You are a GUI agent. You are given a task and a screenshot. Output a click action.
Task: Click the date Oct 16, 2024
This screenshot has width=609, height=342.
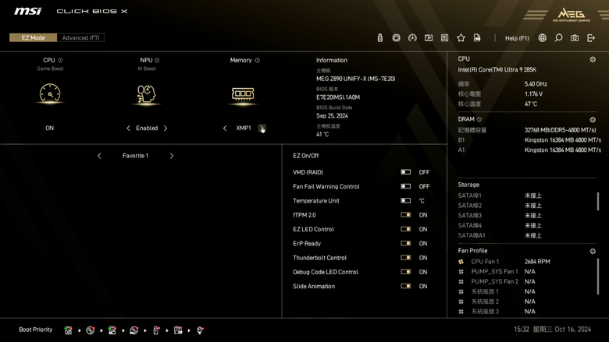pyautogui.click(x=573, y=330)
